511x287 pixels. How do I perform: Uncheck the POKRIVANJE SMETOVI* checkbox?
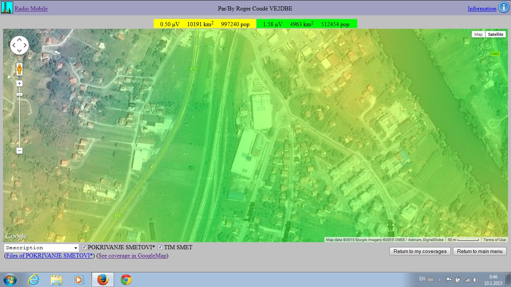coord(85,247)
